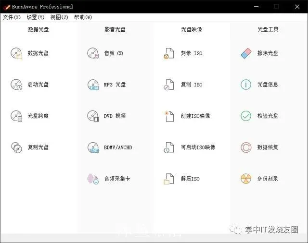This screenshot has width=308, height=243.
Task: Open the 文件(X) menu
Action: point(12,17)
